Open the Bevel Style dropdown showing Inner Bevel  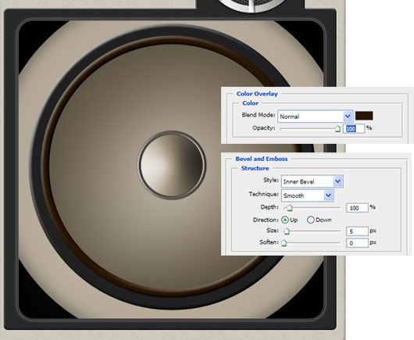pyautogui.click(x=312, y=181)
